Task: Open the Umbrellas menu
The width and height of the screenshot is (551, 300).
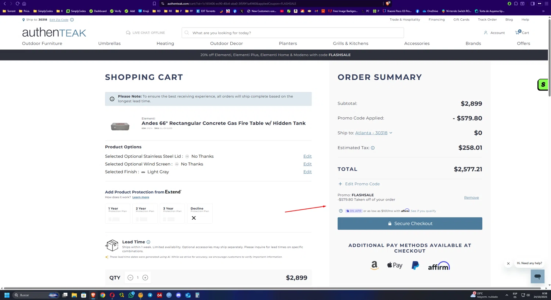Action: [109, 44]
